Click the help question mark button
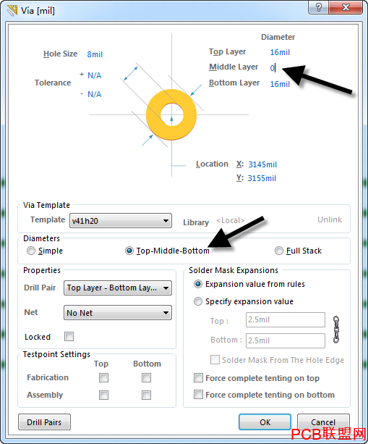The height and width of the screenshot is (444, 368). [319, 7]
